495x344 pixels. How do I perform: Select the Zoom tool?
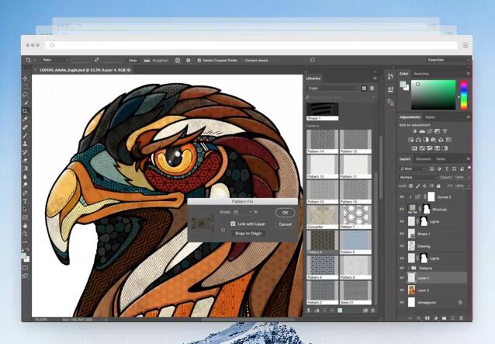[x=26, y=234]
